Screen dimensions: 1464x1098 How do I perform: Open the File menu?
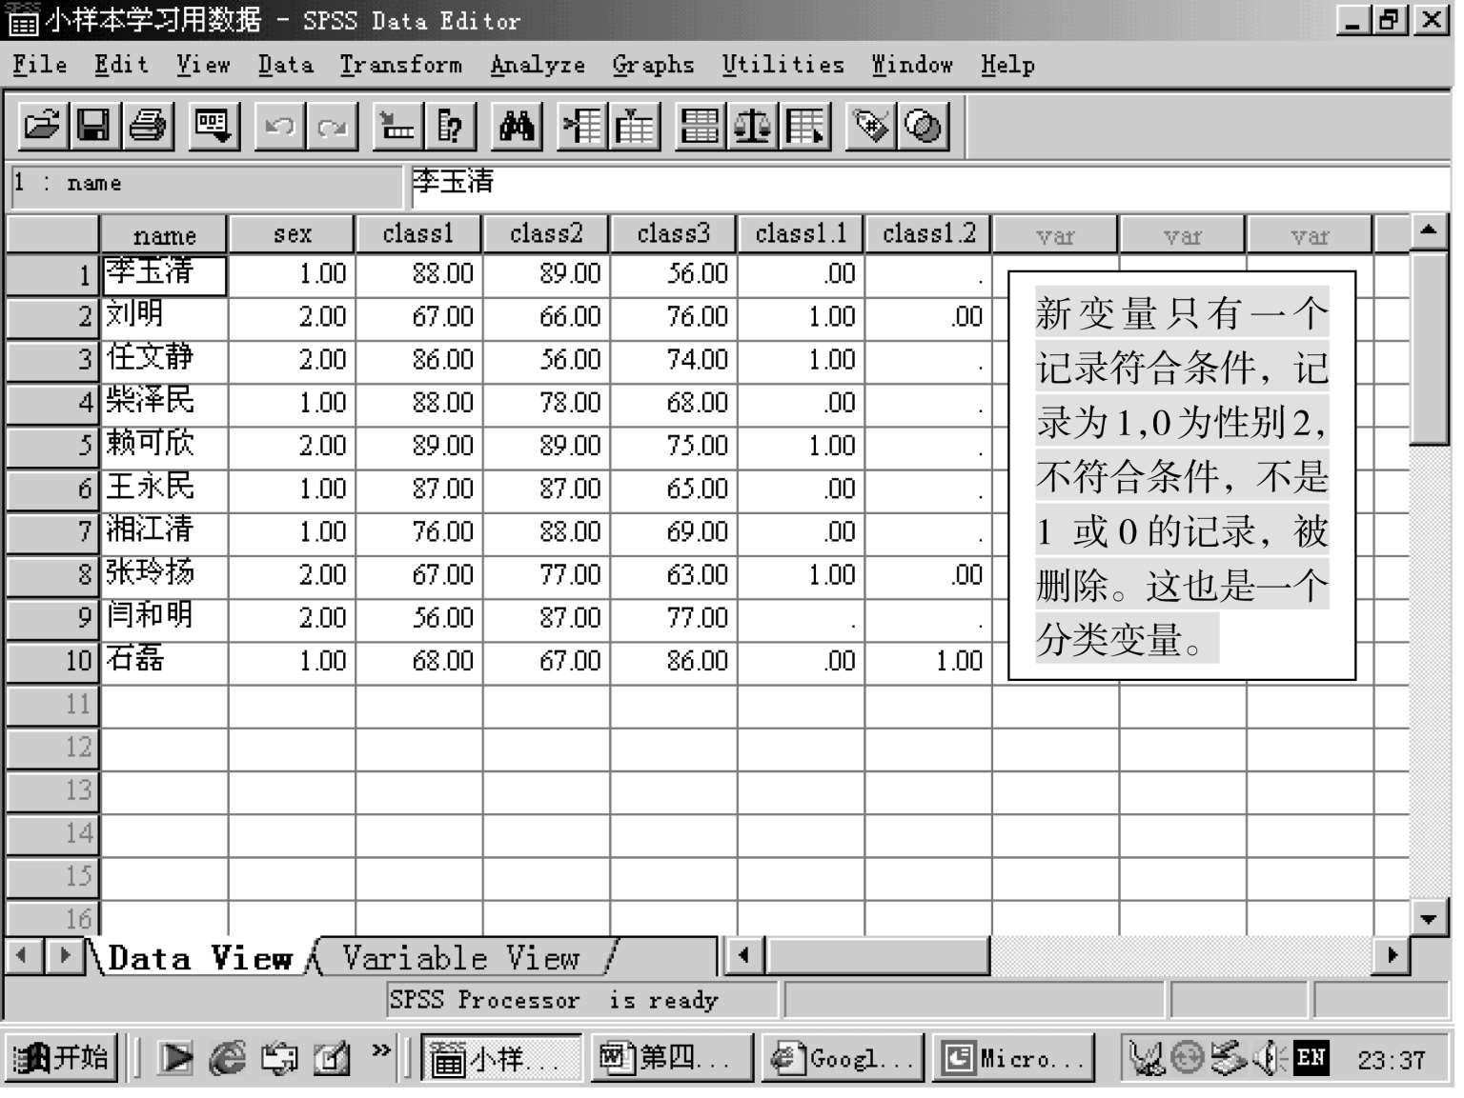click(40, 65)
